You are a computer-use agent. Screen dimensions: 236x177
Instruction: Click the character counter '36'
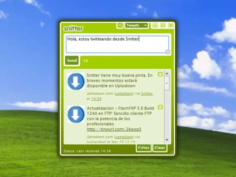point(86,61)
